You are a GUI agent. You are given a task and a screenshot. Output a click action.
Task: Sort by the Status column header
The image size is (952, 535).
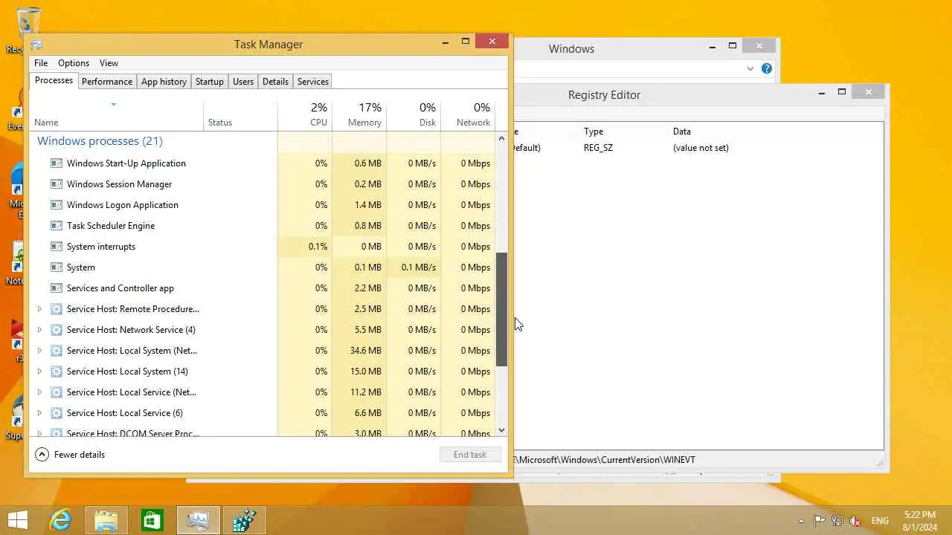241,114
